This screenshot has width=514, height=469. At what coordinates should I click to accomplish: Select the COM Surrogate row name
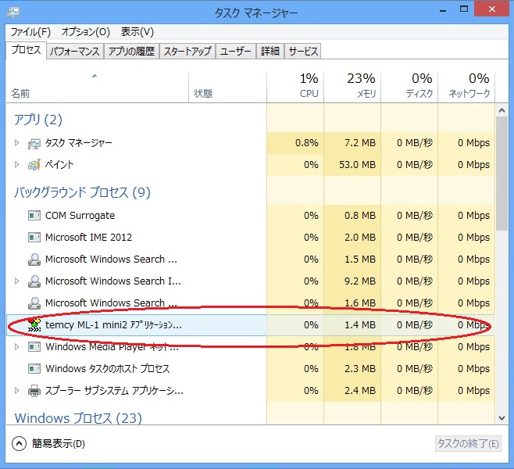pyautogui.click(x=80, y=216)
